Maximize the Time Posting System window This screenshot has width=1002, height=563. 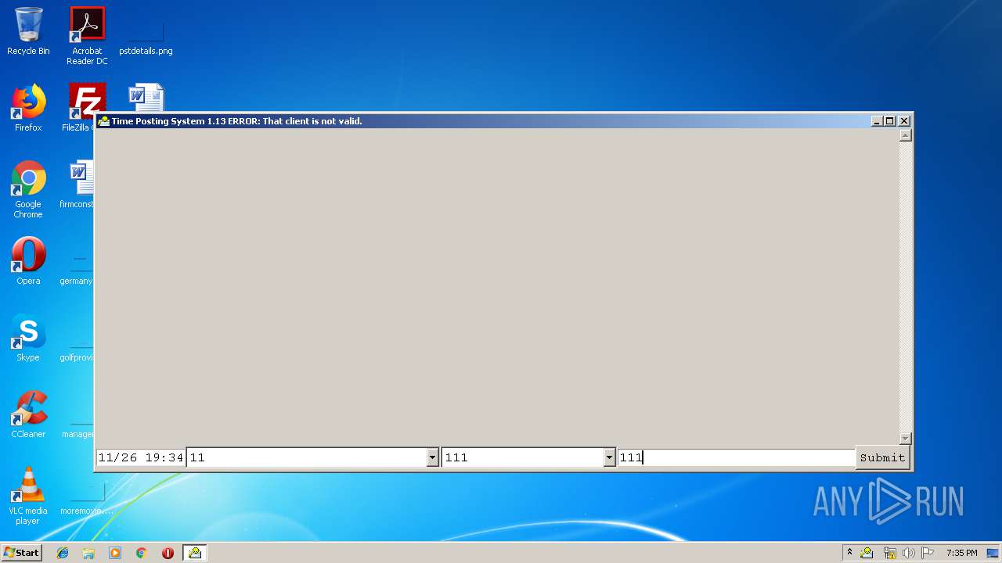coord(890,121)
